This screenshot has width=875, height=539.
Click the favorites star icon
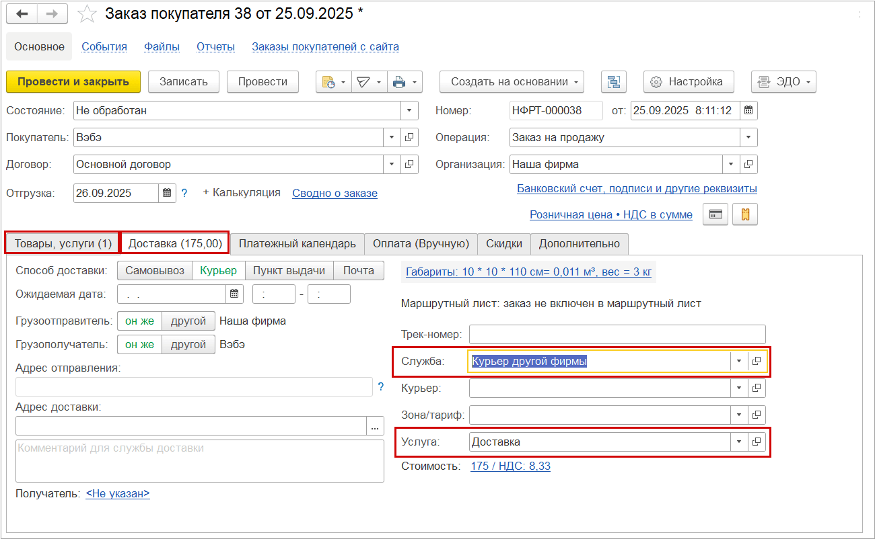pos(87,14)
